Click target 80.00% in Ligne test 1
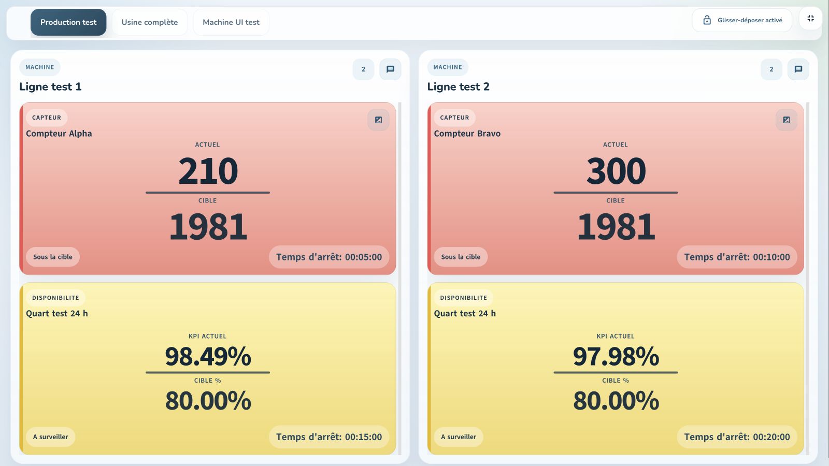Screen dimensions: 829x466 208,401
